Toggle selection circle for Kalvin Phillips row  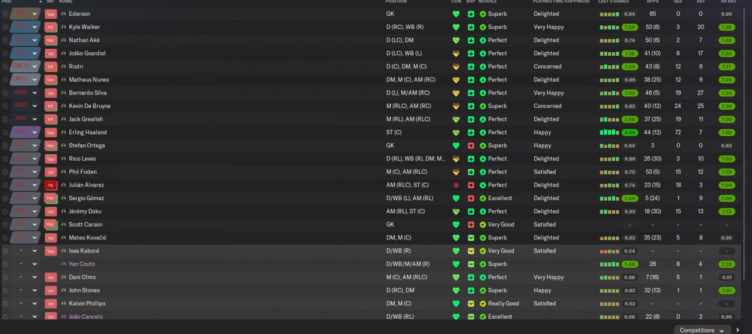5,303
